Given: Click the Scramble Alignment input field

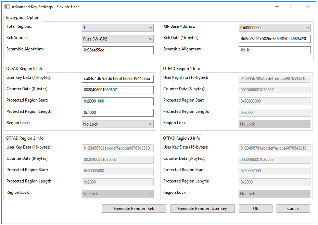Looking at the screenshot, I should [274, 50].
